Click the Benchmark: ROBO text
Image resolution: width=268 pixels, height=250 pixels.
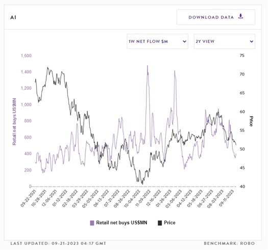tap(229, 243)
